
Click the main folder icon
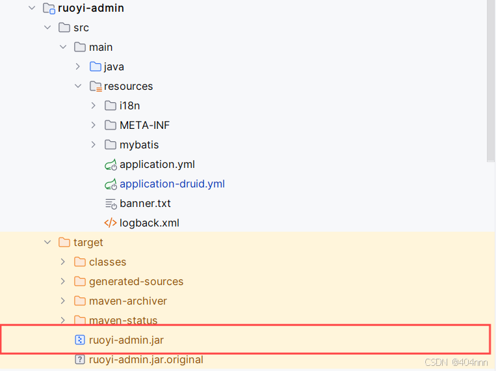(x=80, y=48)
